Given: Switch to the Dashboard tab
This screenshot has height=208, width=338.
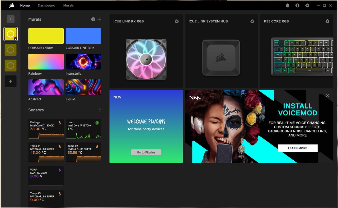Looking at the screenshot, I should (x=46, y=5).
